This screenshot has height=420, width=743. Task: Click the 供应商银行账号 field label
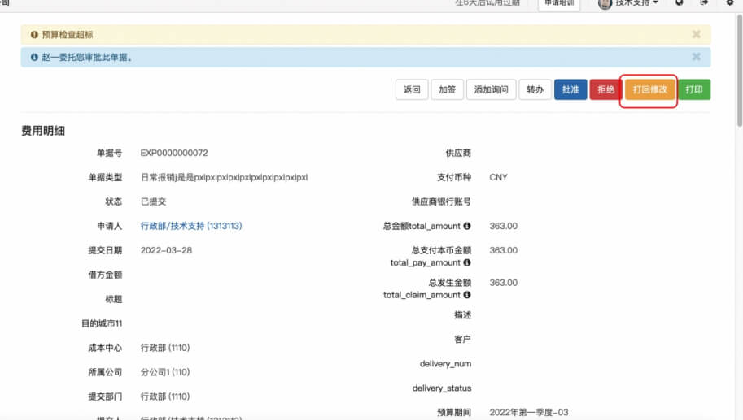pyautogui.click(x=441, y=201)
